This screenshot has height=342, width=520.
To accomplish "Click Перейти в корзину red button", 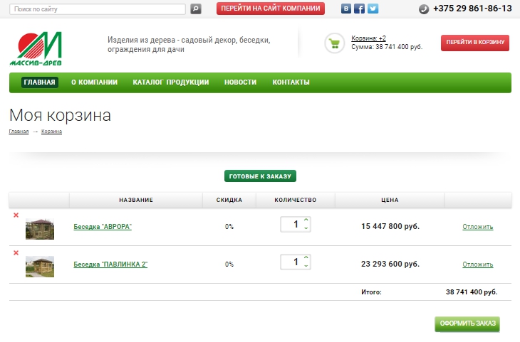I will click(474, 43).
